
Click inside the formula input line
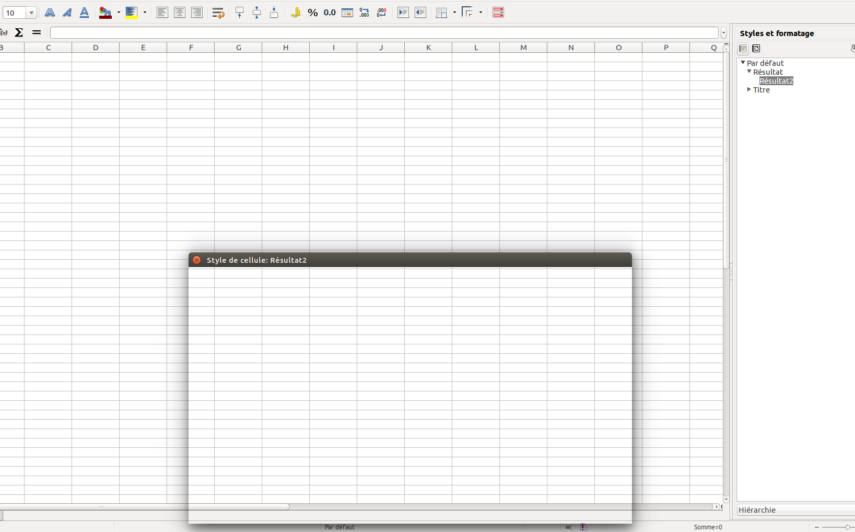(x=384, y=33)
